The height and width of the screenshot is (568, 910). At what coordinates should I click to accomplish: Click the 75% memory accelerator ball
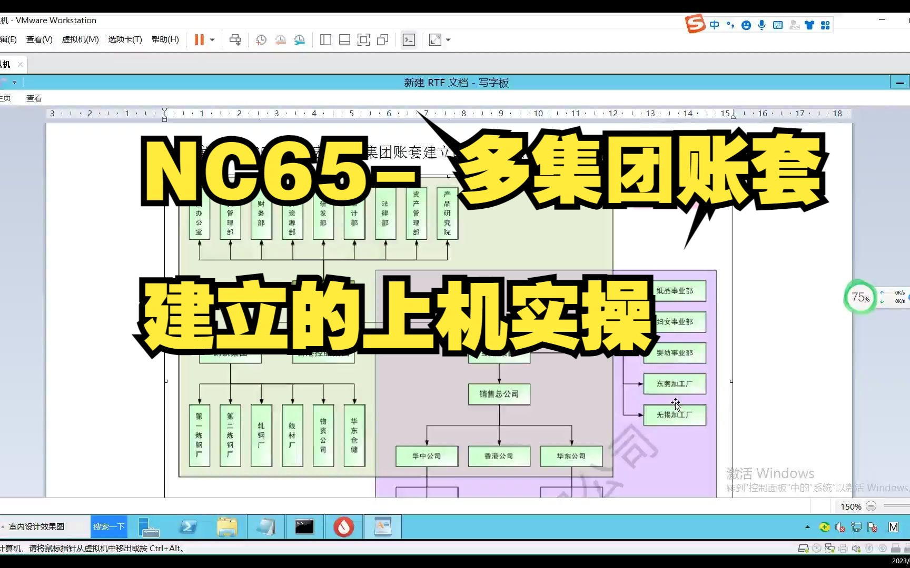[860, 297]
